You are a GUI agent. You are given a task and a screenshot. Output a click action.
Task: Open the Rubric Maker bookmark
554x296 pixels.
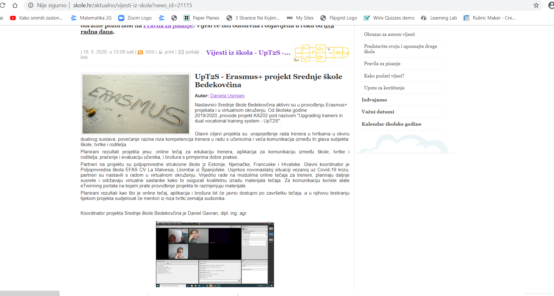tap(489, 18)
